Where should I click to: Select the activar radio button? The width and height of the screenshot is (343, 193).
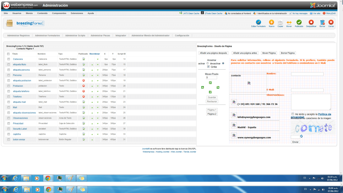coord(208,64)
